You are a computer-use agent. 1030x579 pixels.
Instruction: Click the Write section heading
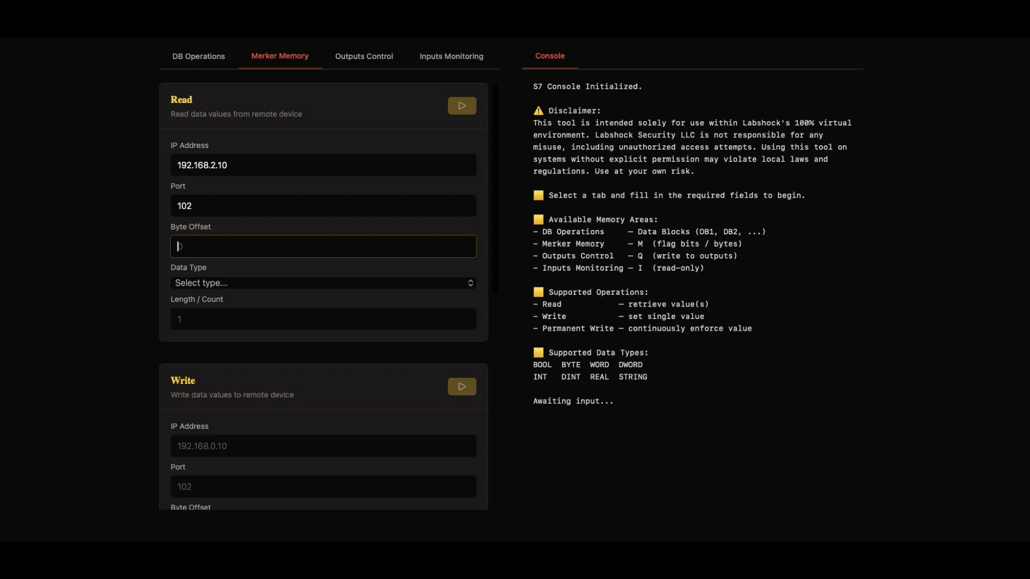click(x=183, y=381)
